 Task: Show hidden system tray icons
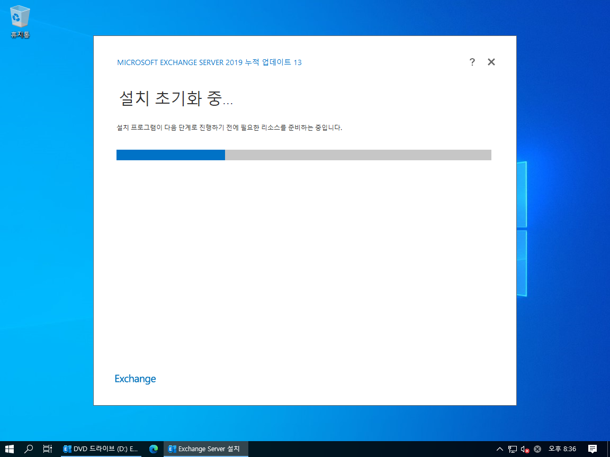click(500, 449)
